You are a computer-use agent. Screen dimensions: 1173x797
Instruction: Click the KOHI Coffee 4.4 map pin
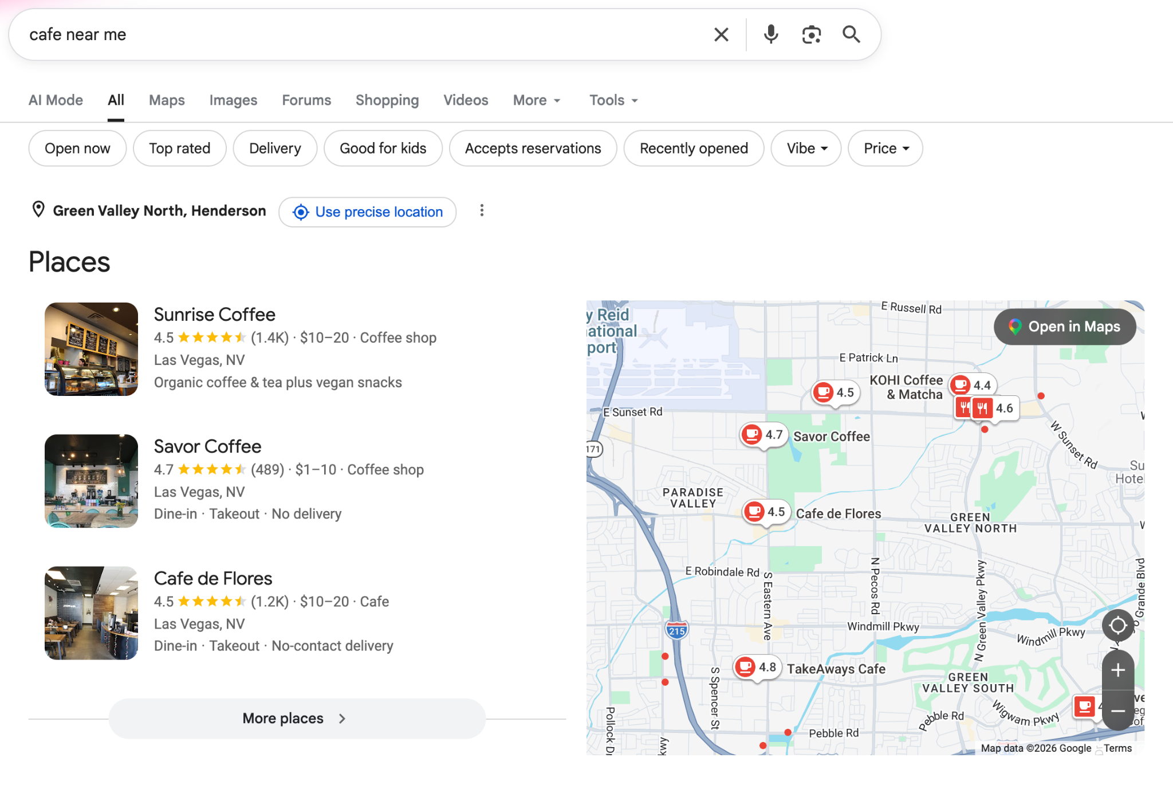tap(973, 386)
